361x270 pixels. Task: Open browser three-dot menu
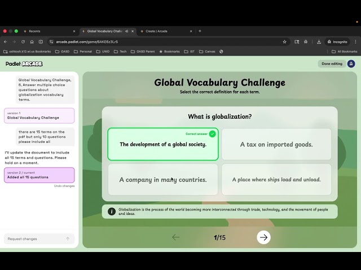click(x=355, y=42)
